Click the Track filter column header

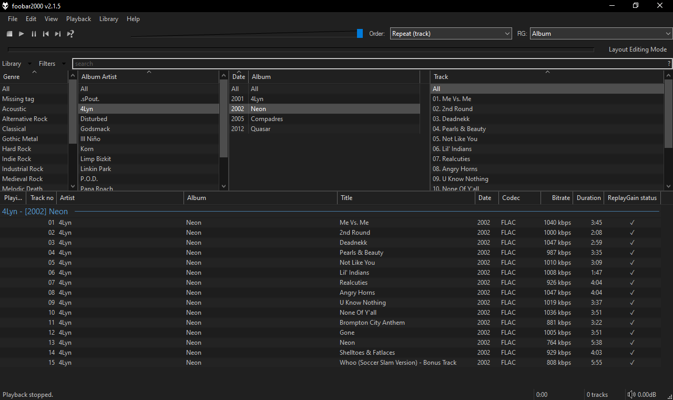click(547, 77)
